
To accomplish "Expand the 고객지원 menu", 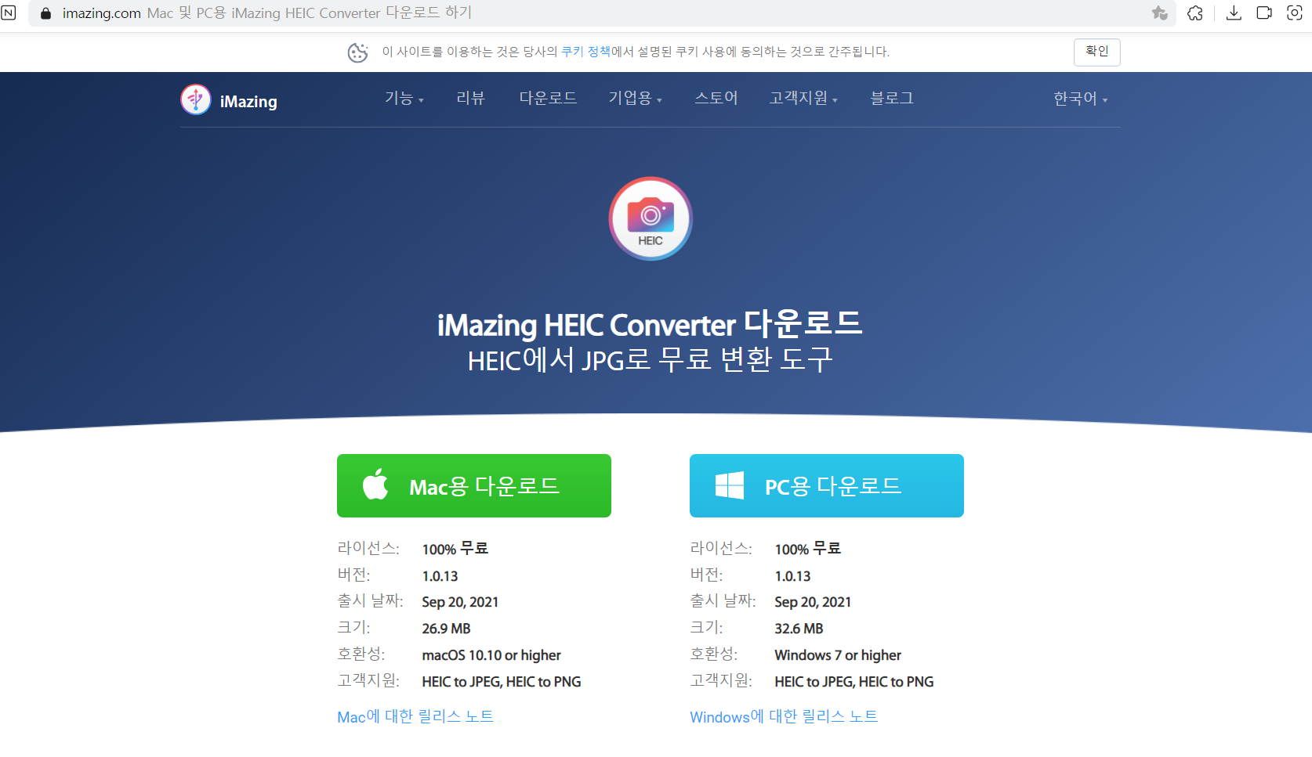I will 803,99.
